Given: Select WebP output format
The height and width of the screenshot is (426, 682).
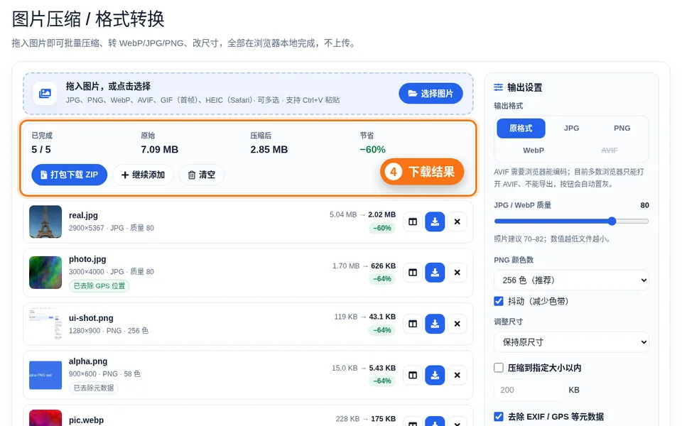Looking at the screenshot, I should click(534, 151).
